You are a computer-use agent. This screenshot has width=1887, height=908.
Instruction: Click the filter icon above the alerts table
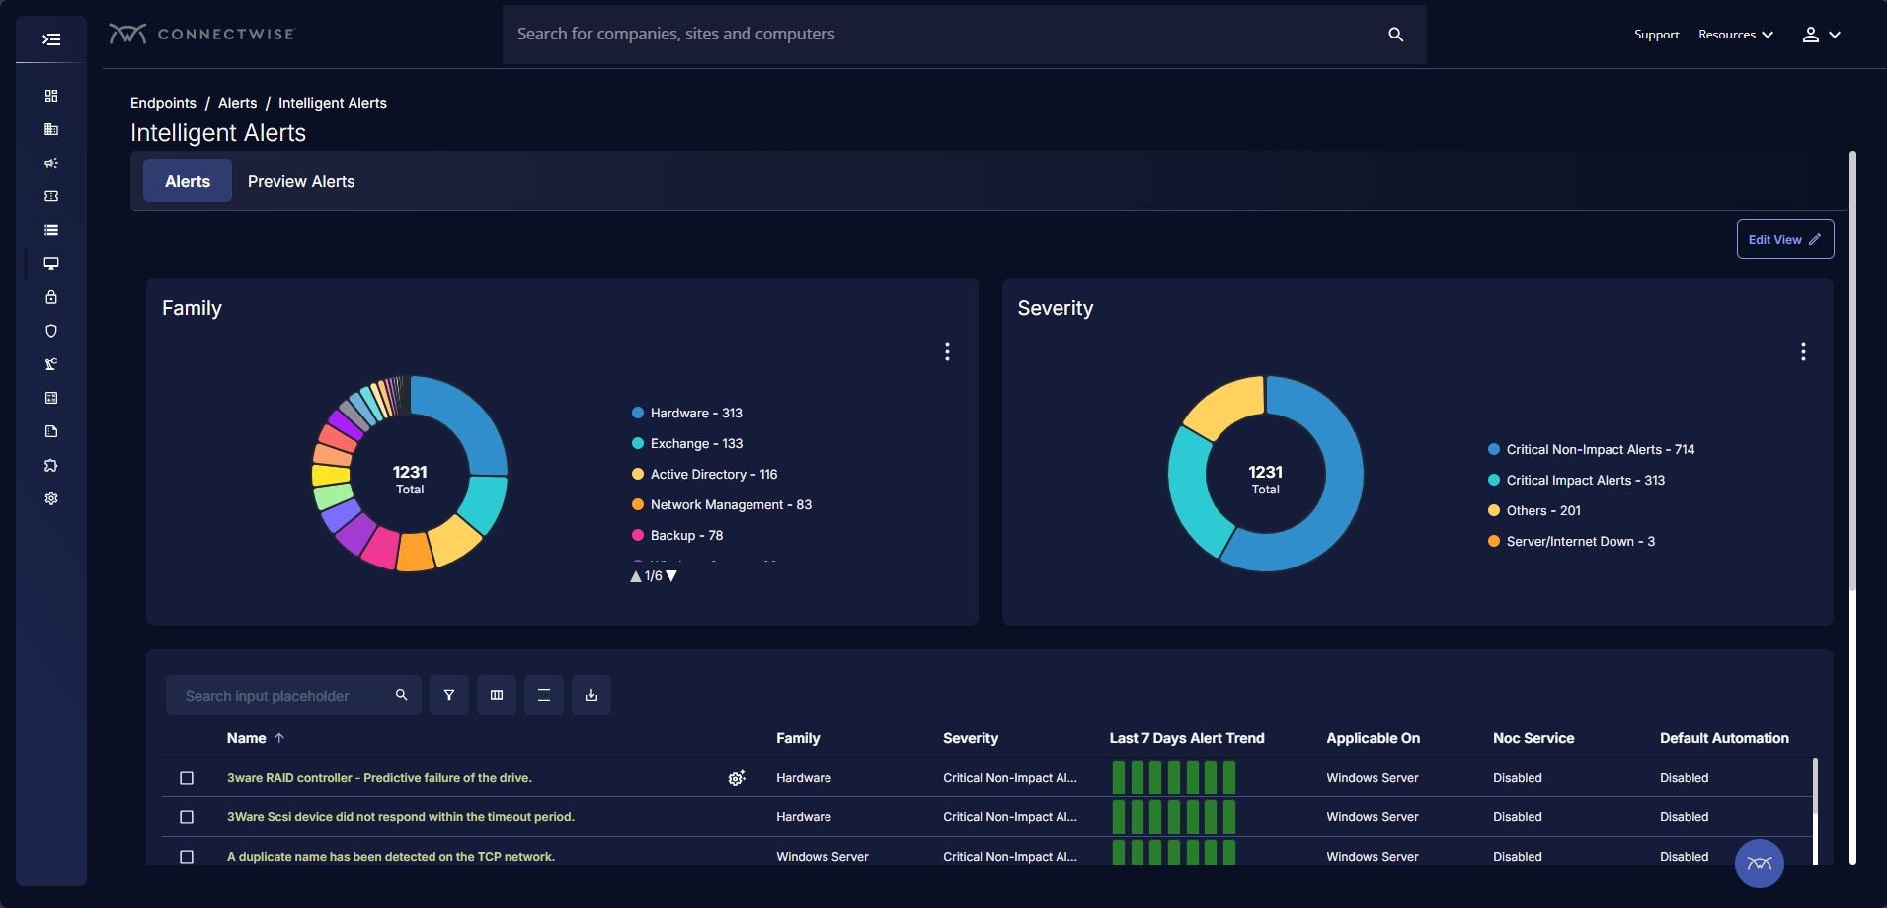click(x=449, y=695)
